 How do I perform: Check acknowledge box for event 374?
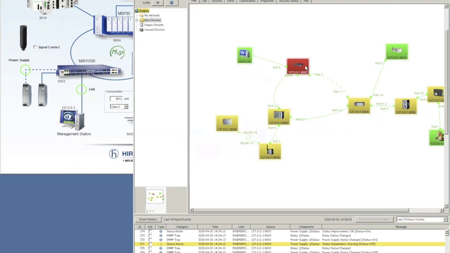coord(150,232)
